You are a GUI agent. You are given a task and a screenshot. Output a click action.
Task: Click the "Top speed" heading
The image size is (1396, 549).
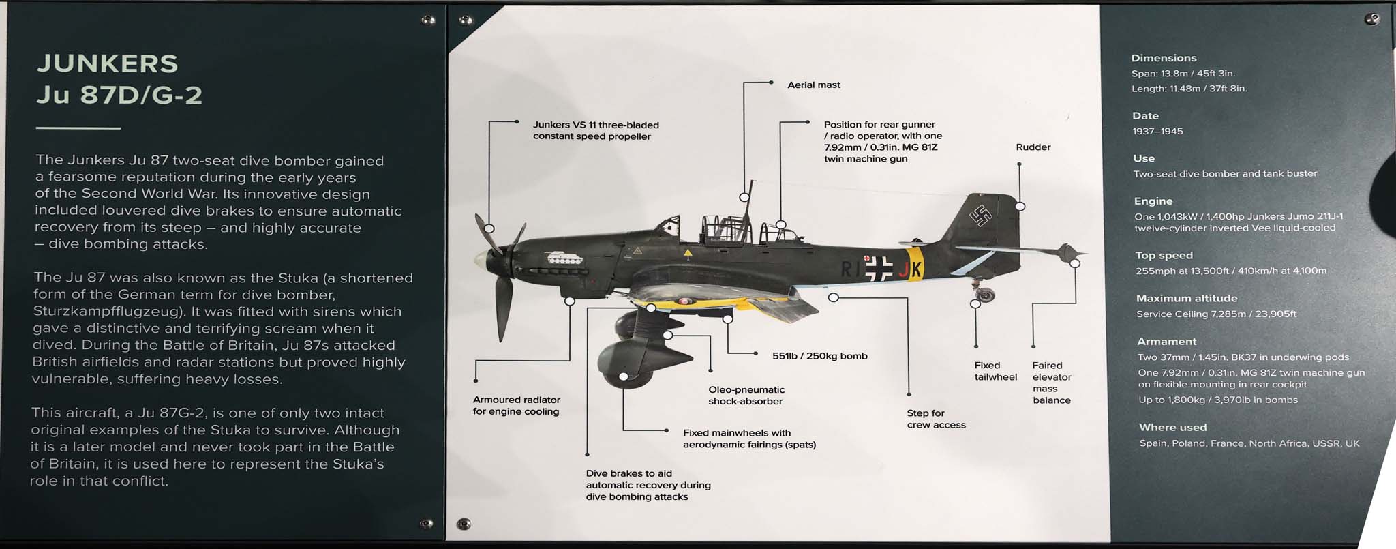coord(1164,256)
